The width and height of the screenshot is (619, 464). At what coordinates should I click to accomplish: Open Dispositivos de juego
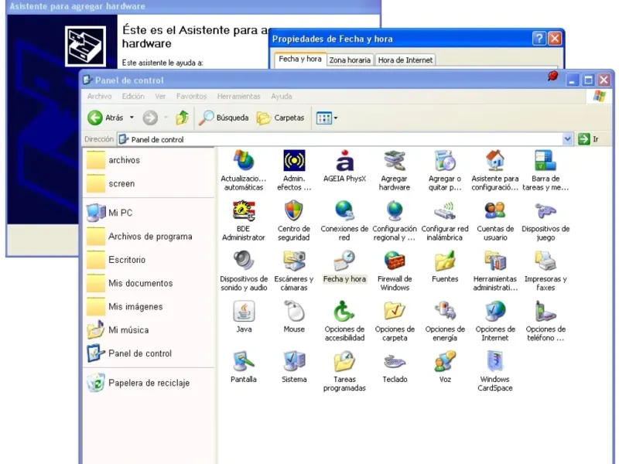(545, 220)
